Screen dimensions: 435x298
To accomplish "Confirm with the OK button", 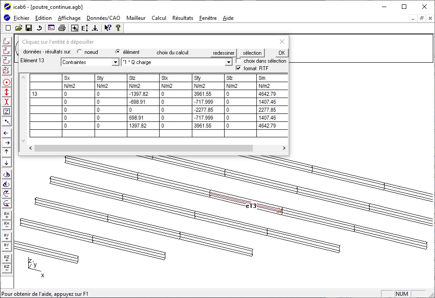I will tap(282, 53).
